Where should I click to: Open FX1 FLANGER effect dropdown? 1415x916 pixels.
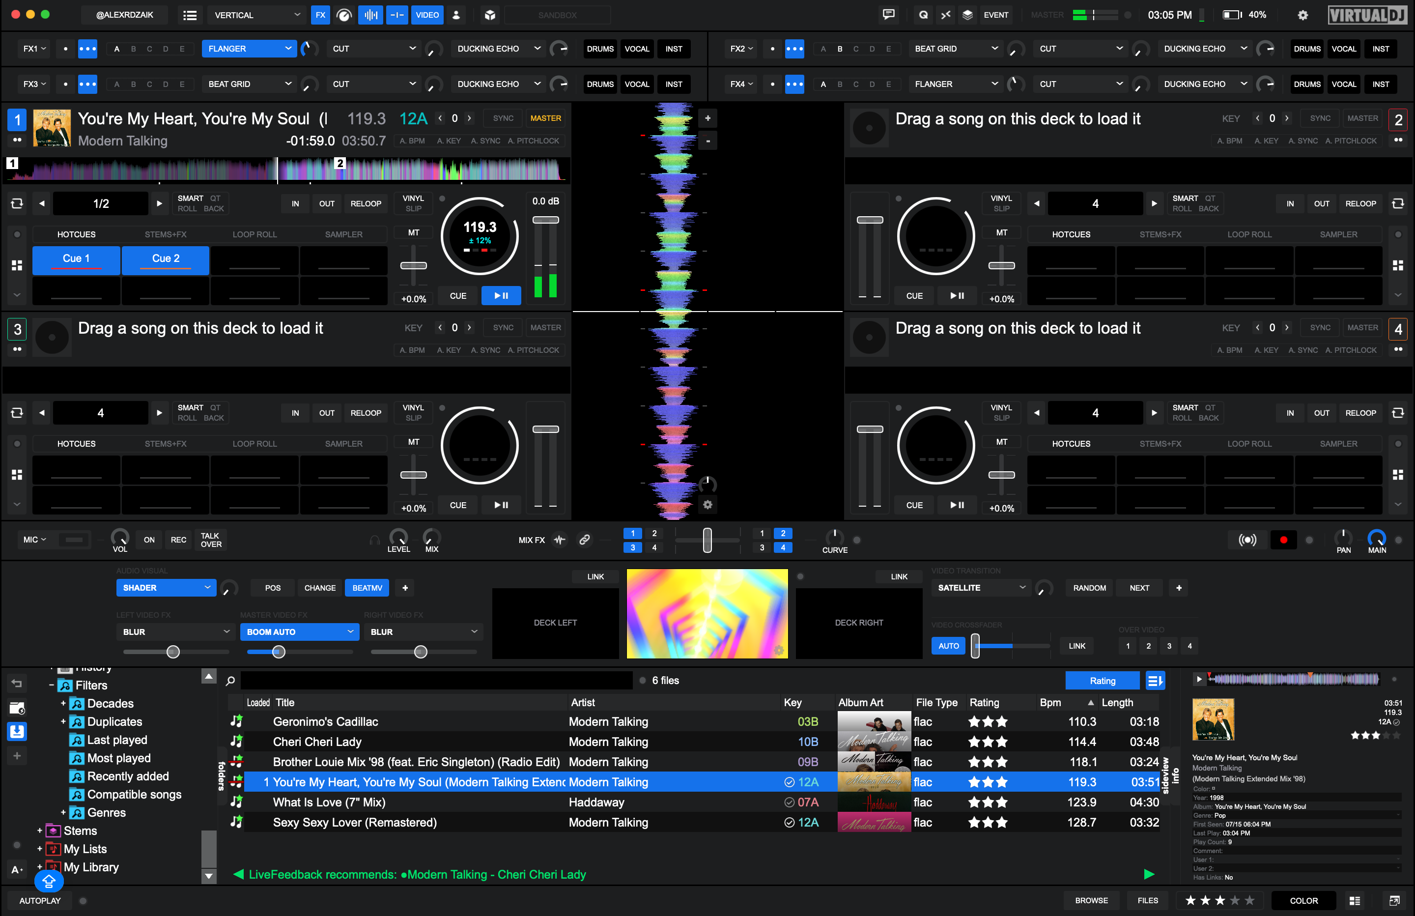point(249,49)
